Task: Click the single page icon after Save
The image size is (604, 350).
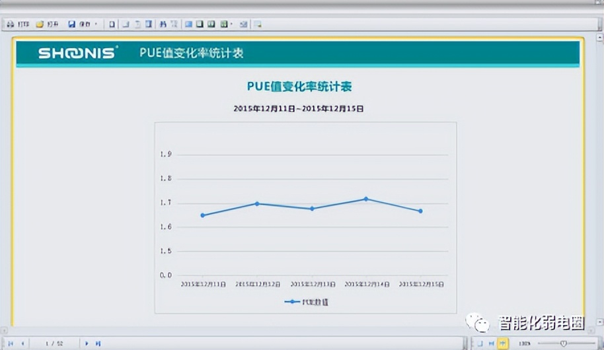Action: (112, 24)
